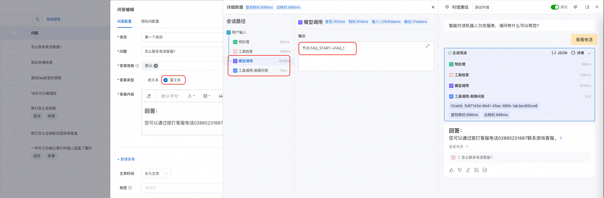Open the 对话测试 settings gear icon
Image resolution: width=604 pixels, height=198 pixels.
[x=447, y=7]
